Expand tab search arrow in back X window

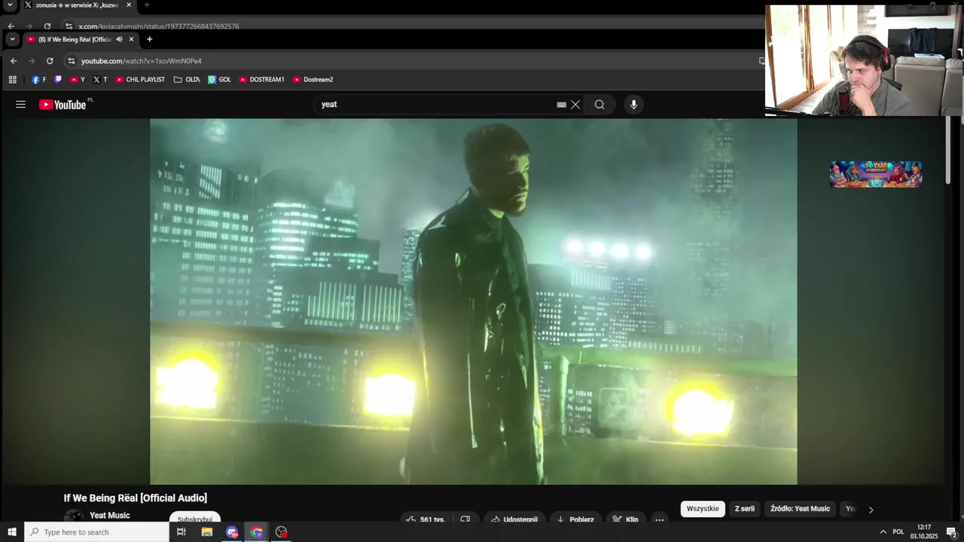(11, 5)
